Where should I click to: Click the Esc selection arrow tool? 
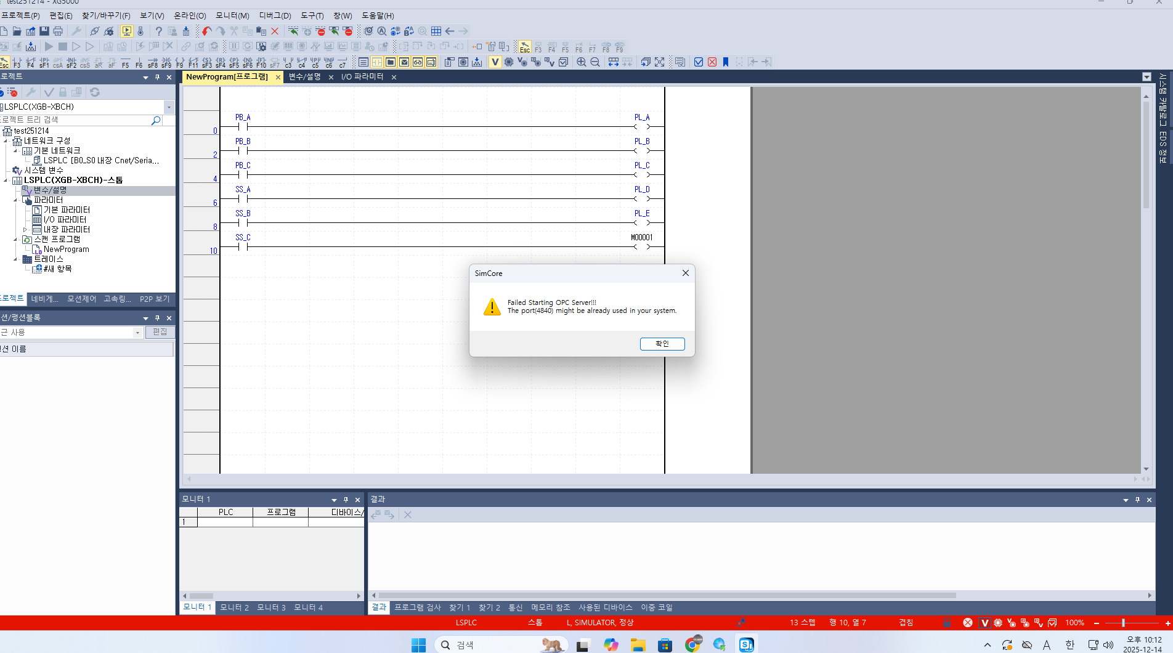pyautogui.click(x=5, y=62)
